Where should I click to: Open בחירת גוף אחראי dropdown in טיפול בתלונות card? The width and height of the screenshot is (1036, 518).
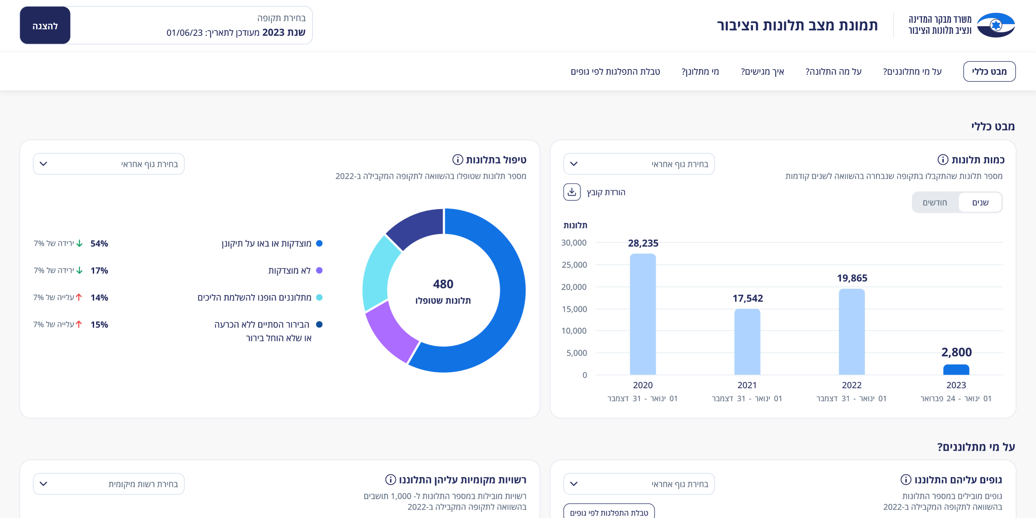coord(109,164)
